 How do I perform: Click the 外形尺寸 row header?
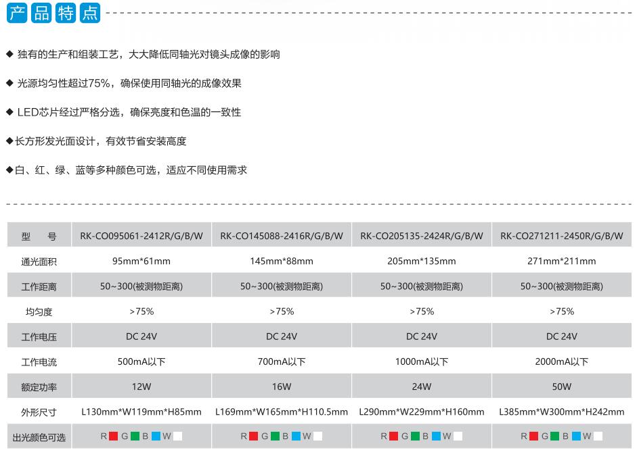[39, 412]
